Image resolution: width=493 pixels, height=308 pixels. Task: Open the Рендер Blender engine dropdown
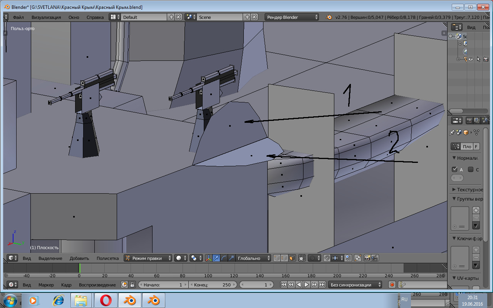(292, 17)
